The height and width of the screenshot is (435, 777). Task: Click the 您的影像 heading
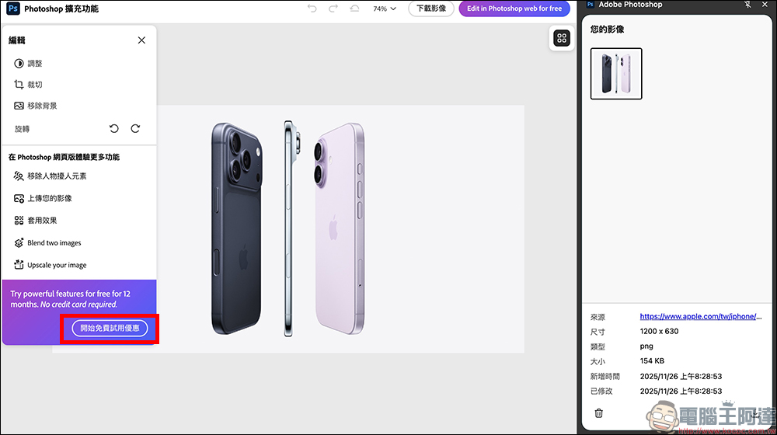click(608, 30)
